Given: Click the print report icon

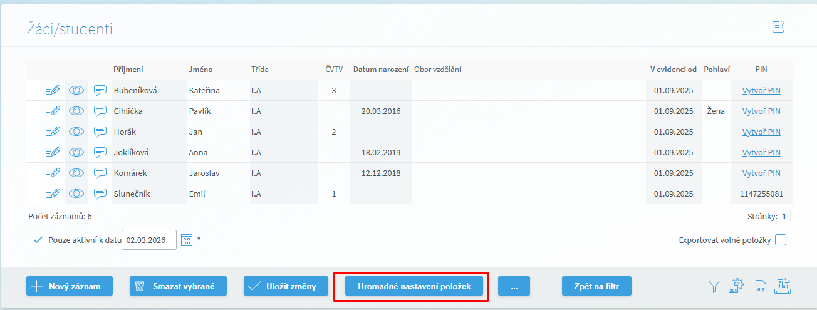Looking at the screenshot, I should coord(784,286).
